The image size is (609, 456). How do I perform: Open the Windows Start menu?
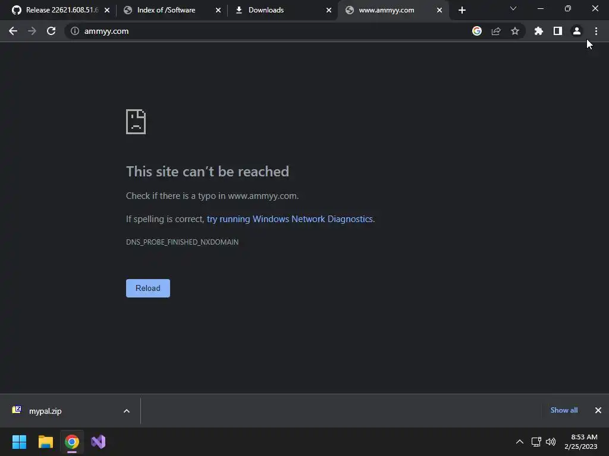tap(19, 442)
